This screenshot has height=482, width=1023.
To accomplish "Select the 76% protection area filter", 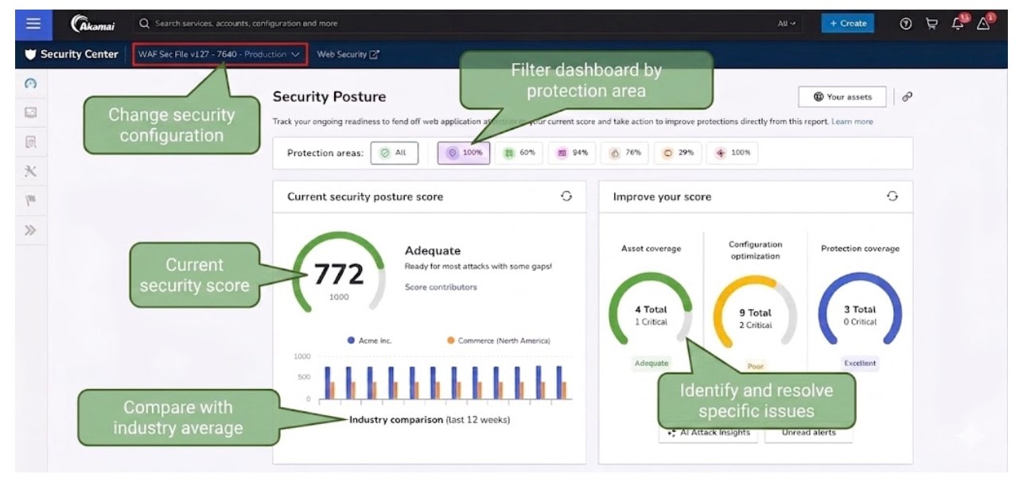I will [625, 153].
